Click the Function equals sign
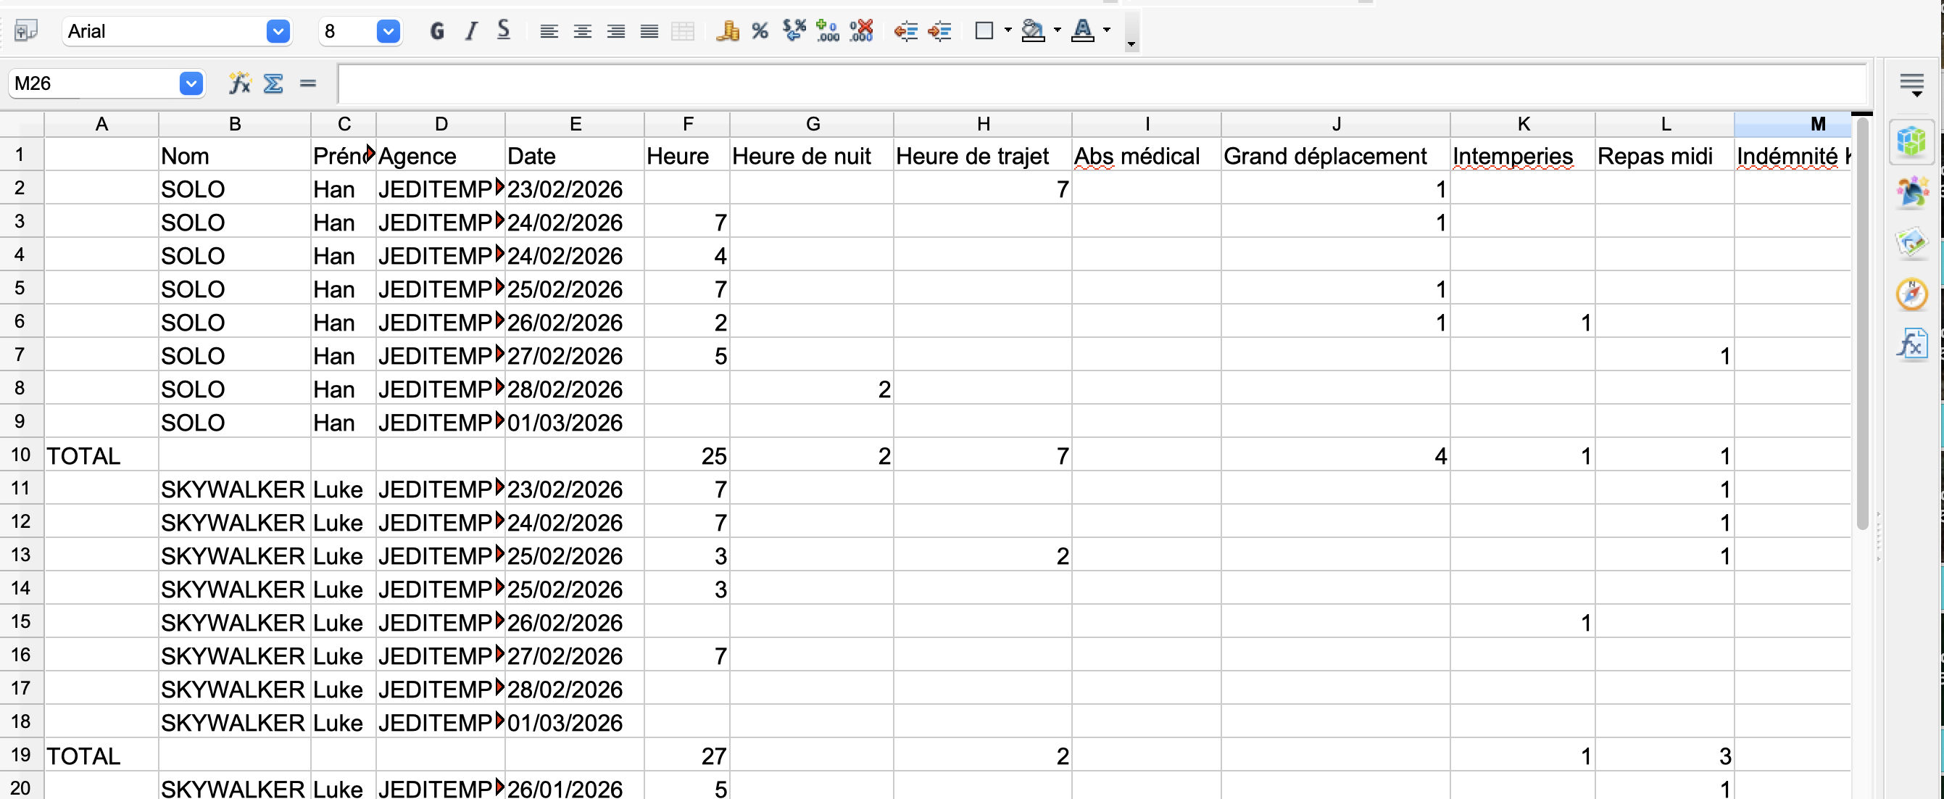 307,83
